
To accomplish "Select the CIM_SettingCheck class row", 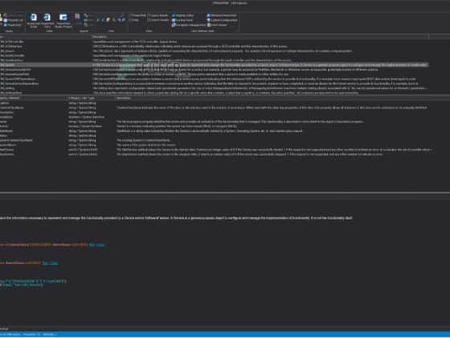I will [x=214, y=93].
